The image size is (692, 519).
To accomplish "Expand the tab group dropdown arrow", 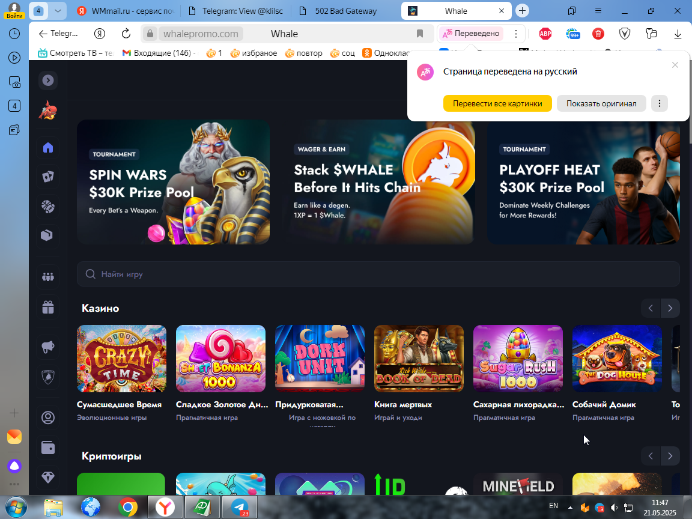I will click(x=58, y=11).
